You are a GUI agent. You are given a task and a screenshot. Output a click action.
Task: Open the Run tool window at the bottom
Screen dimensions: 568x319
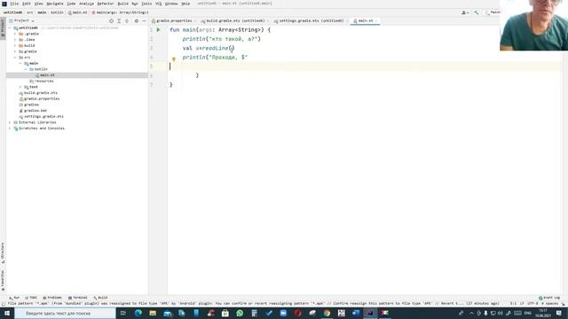[14, 298]
